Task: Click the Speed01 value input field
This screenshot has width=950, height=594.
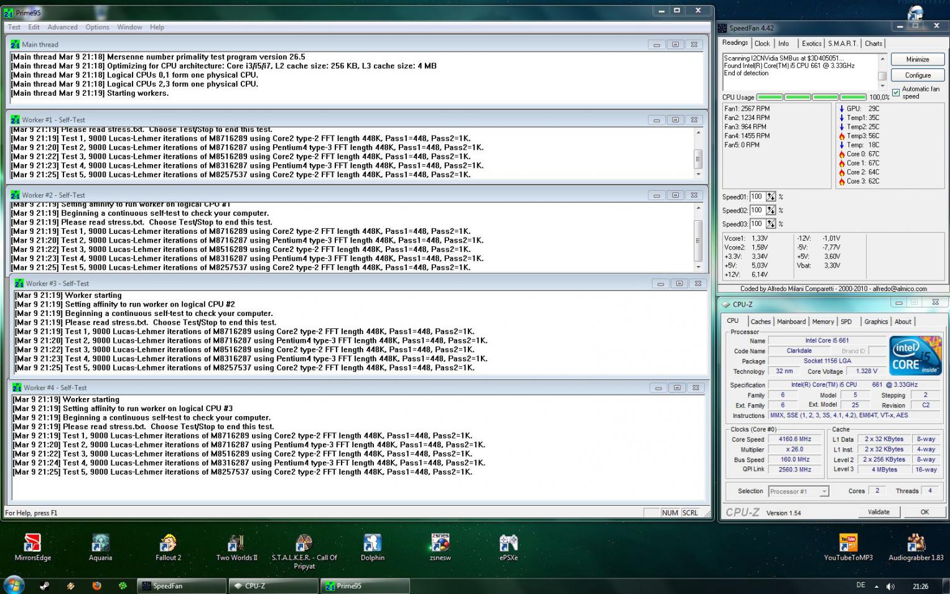Action: [757, 197]
